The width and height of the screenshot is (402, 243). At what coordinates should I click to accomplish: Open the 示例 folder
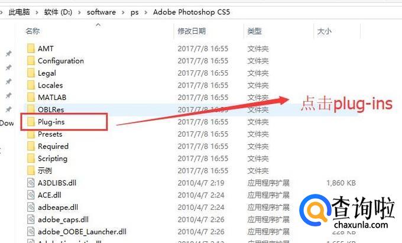point(44,171)
